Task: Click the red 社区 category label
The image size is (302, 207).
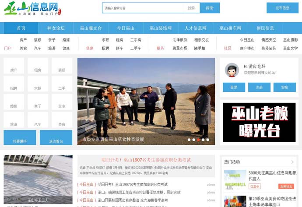Action: click(228, 48)
